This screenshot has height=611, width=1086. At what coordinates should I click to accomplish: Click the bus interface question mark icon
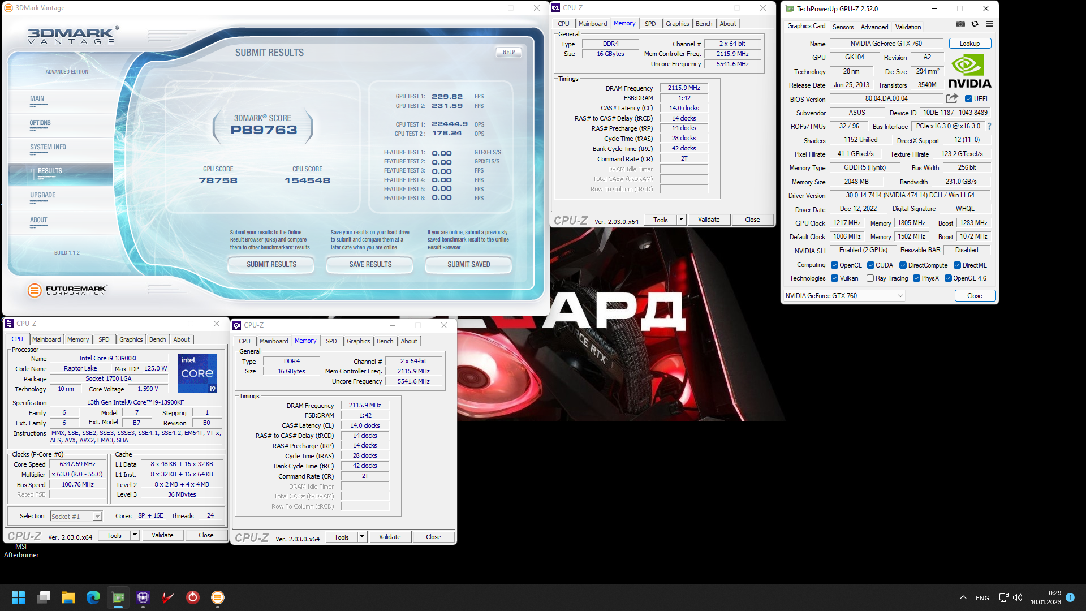[x=989, y=126]
